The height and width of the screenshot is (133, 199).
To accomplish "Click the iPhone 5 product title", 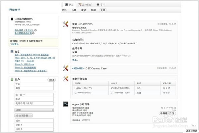I will click(x=14, y=10).
